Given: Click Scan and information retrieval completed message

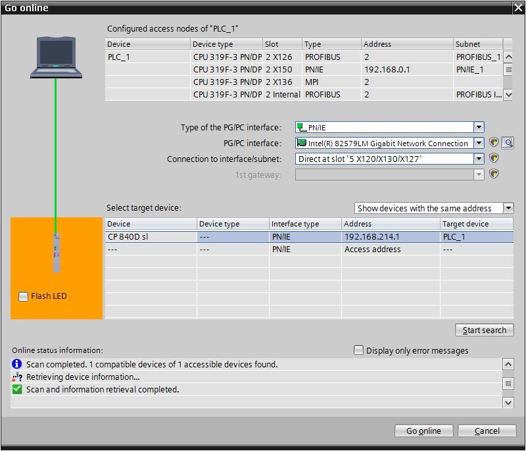Looking at the screenshot, I should 103,390.
